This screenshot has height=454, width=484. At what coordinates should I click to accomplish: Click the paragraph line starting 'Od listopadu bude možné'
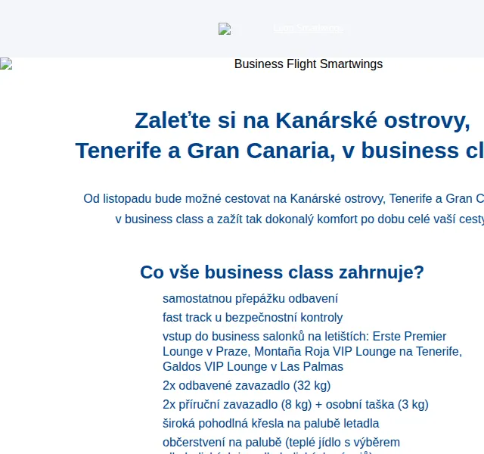284,198
